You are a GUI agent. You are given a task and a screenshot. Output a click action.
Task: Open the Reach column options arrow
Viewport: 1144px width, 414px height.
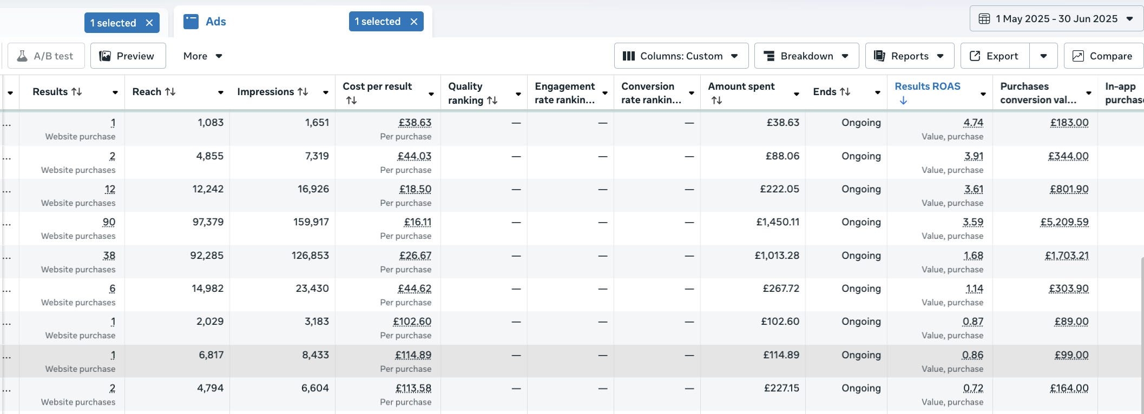[221, 92]
